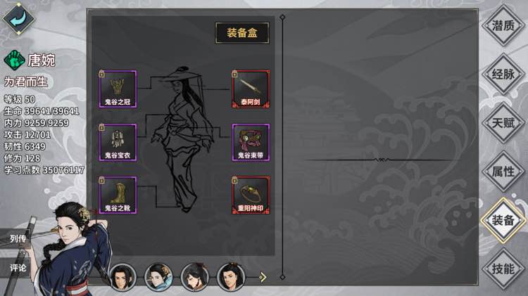528x296 pixels.
Task: Click the back arrow icon
Action: [18, 18]
